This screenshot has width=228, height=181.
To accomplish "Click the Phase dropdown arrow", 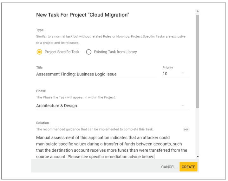I will (183, 106).
